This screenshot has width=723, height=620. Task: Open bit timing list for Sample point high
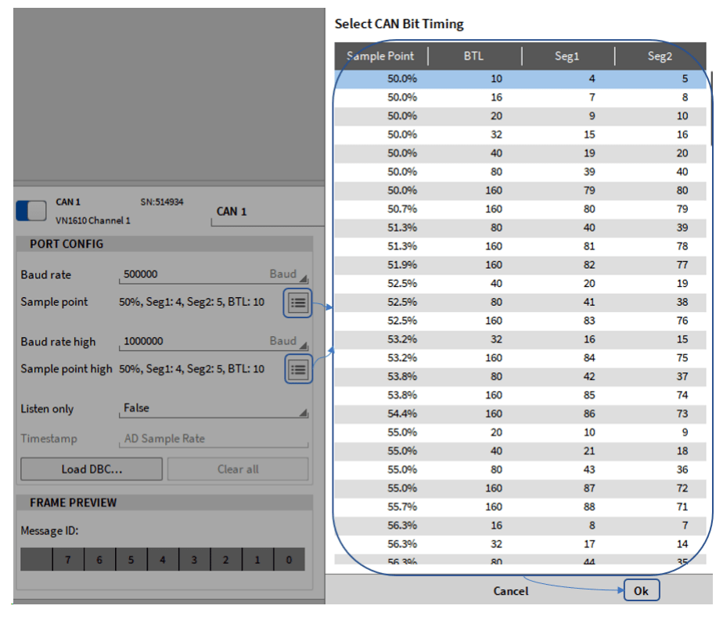[297, 369]
